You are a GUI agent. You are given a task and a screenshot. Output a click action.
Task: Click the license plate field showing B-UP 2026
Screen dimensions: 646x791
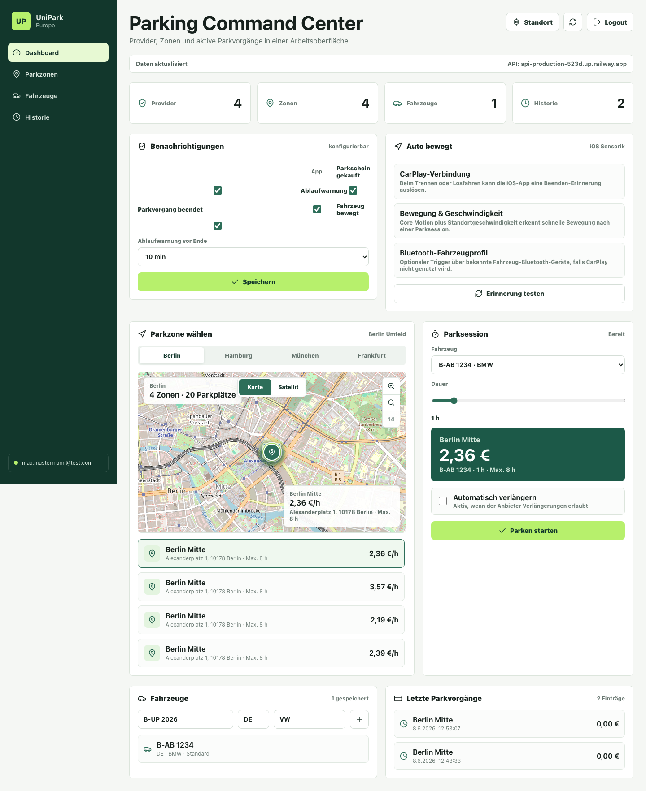(x=185, y=719)
